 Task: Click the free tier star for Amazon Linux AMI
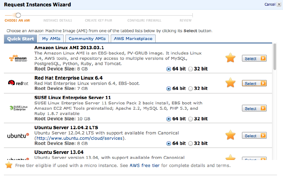click(x=230, y=58)
